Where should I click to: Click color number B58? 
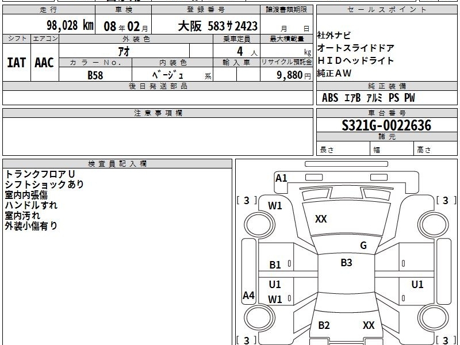click(x=95, y=75)
